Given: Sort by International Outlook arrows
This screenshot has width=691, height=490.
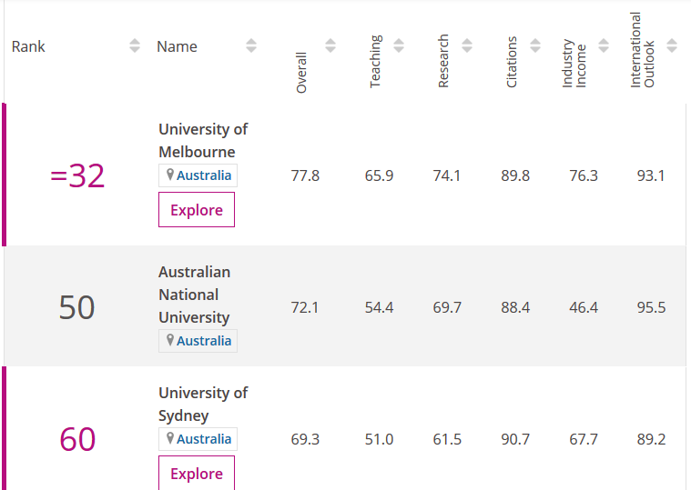Looking at the screenshot, I should [672, 45].
